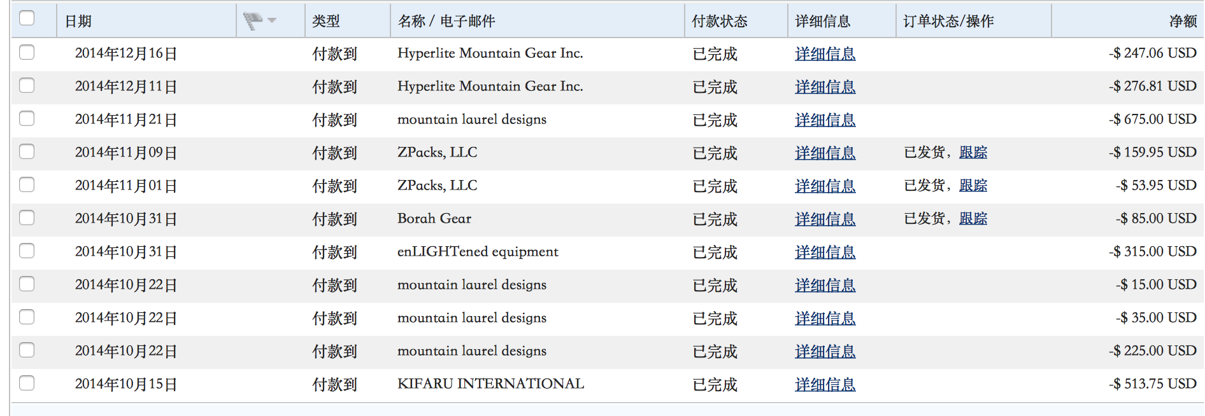The width and height of the screenshot is (1205, 416).
Task: Open 详细信息 for the KIFARU INTERNATIONAL payment
Action: tap(825, 385)
